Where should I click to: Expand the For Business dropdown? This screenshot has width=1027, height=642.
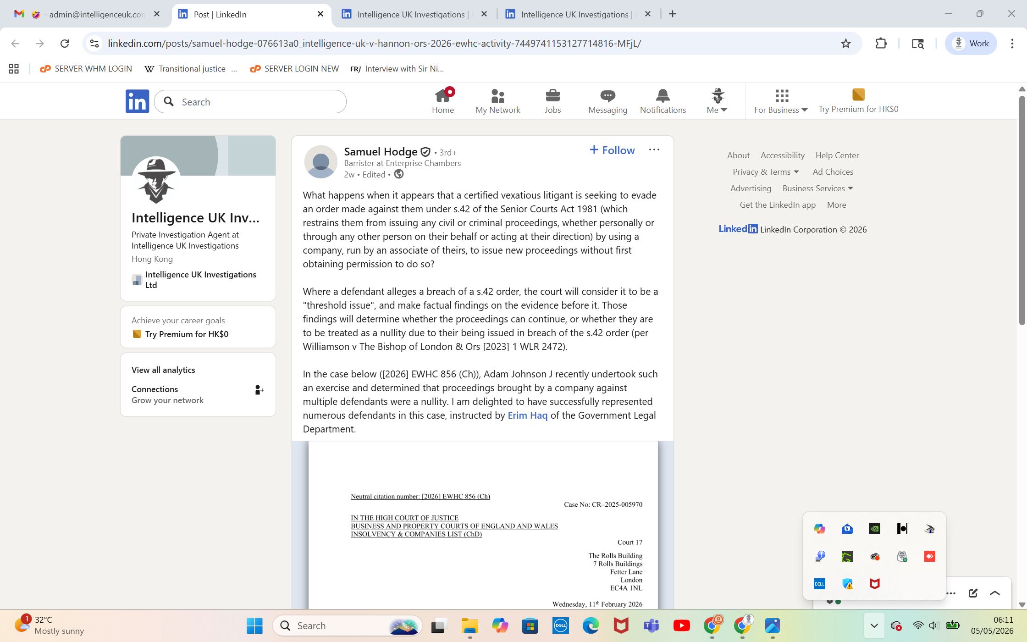(781, 110)
